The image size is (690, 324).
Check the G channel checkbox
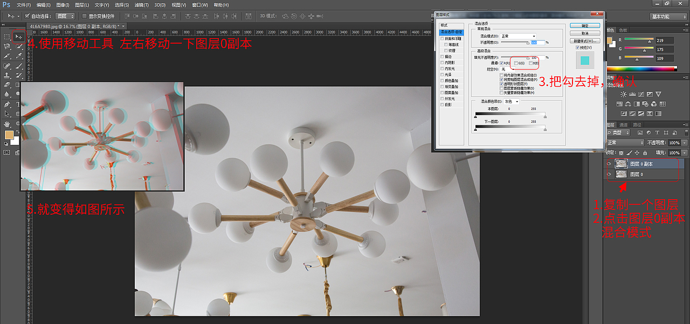coord(516,63)
